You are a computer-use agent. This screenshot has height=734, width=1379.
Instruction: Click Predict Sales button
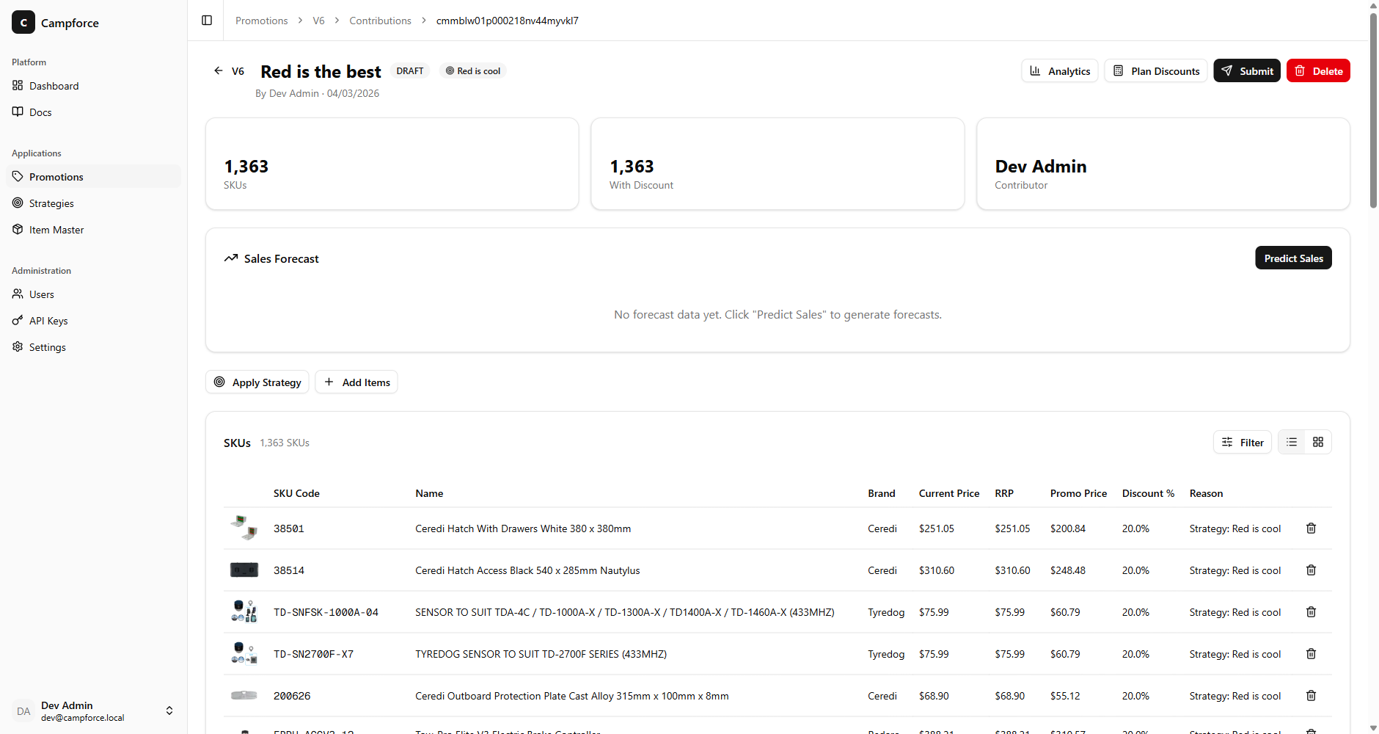[x=1293, y=258]
